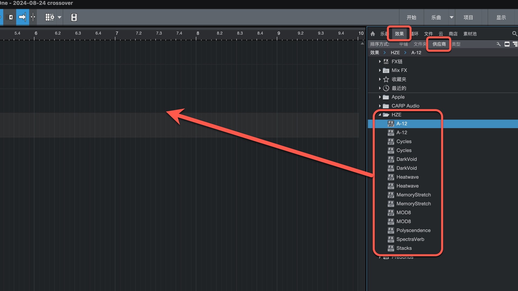Click the browser home icon
The width and height of the screenshot is (518, 291).
coord(373,34)
